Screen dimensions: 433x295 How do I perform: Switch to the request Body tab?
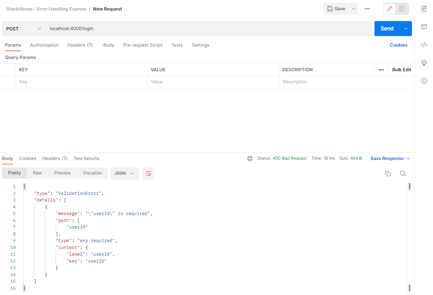(x=109, y=45)
